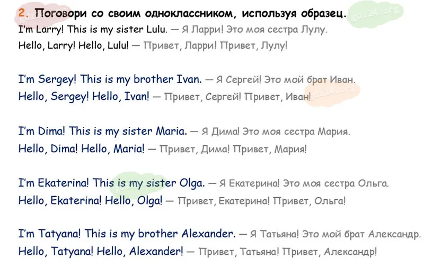Select the line "Hello, Sergey! Hello, Ivan!"
424x268 pixels.
pos(84,96)
